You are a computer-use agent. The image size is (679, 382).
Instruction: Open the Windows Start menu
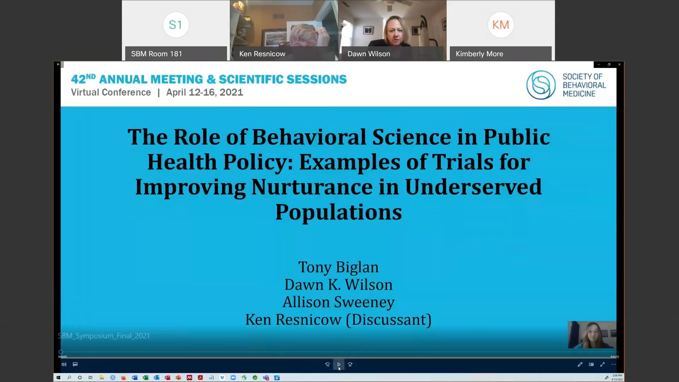click(58, 377)
